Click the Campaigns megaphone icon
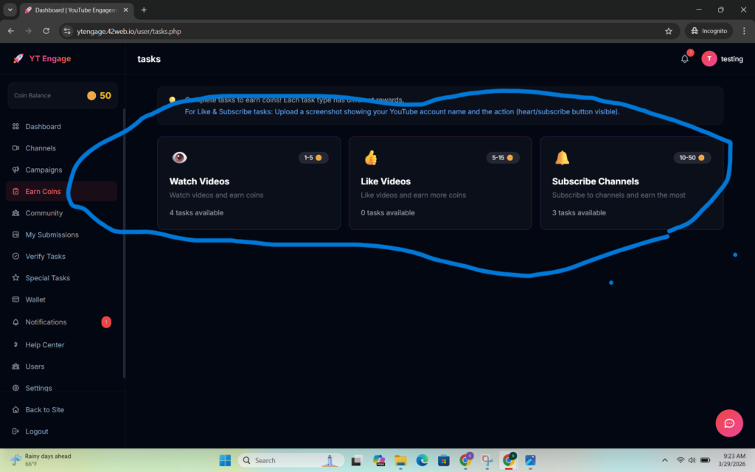Viewport: 755px width, 472px height. [x=16, y=170]
